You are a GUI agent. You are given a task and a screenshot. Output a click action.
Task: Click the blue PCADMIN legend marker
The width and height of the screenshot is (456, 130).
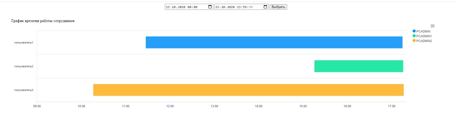tap(414, 31)
